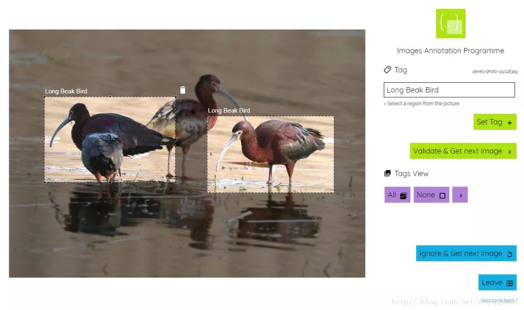Click the Leave button label

coord(491,283)
